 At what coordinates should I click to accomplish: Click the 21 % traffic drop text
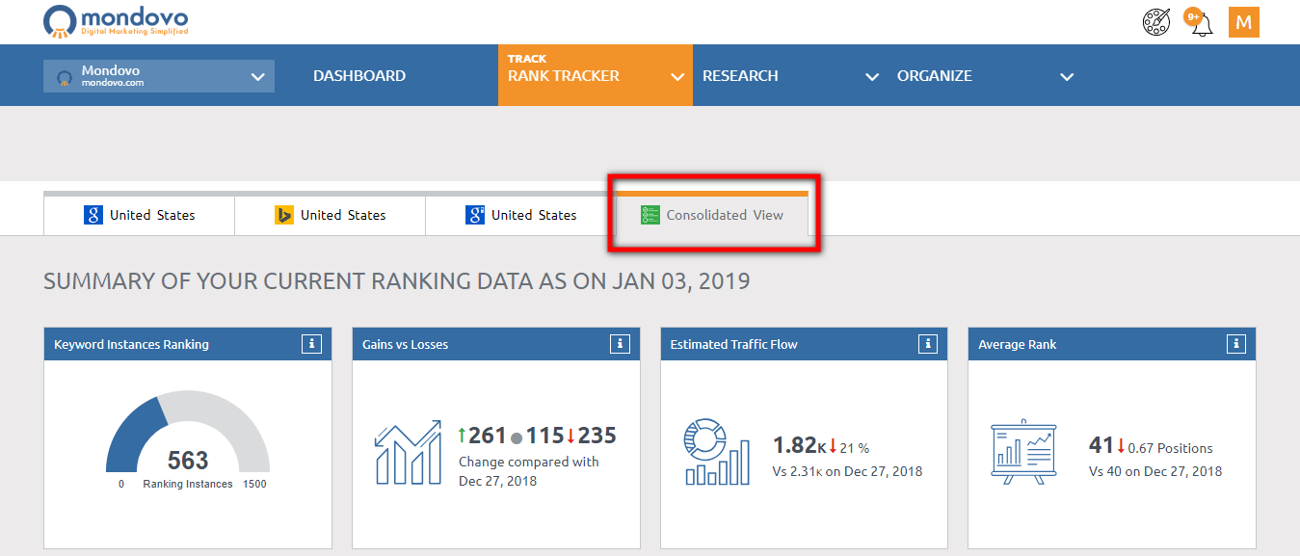click(856, 448)
